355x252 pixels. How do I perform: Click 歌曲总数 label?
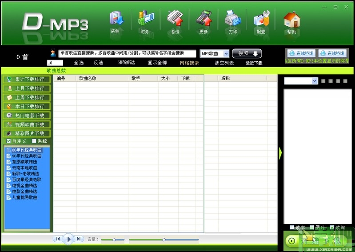(x=56, y=70)
